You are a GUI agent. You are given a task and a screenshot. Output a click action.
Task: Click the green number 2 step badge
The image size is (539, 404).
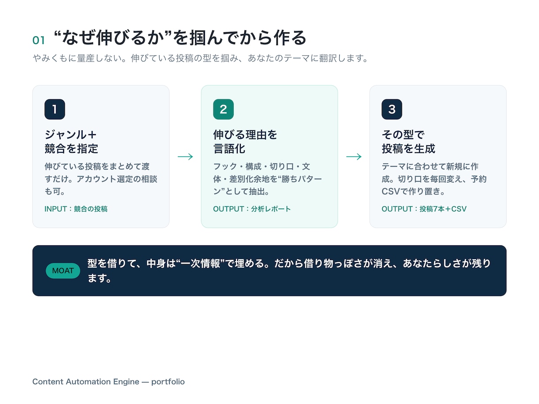click(x=223, y=109)
